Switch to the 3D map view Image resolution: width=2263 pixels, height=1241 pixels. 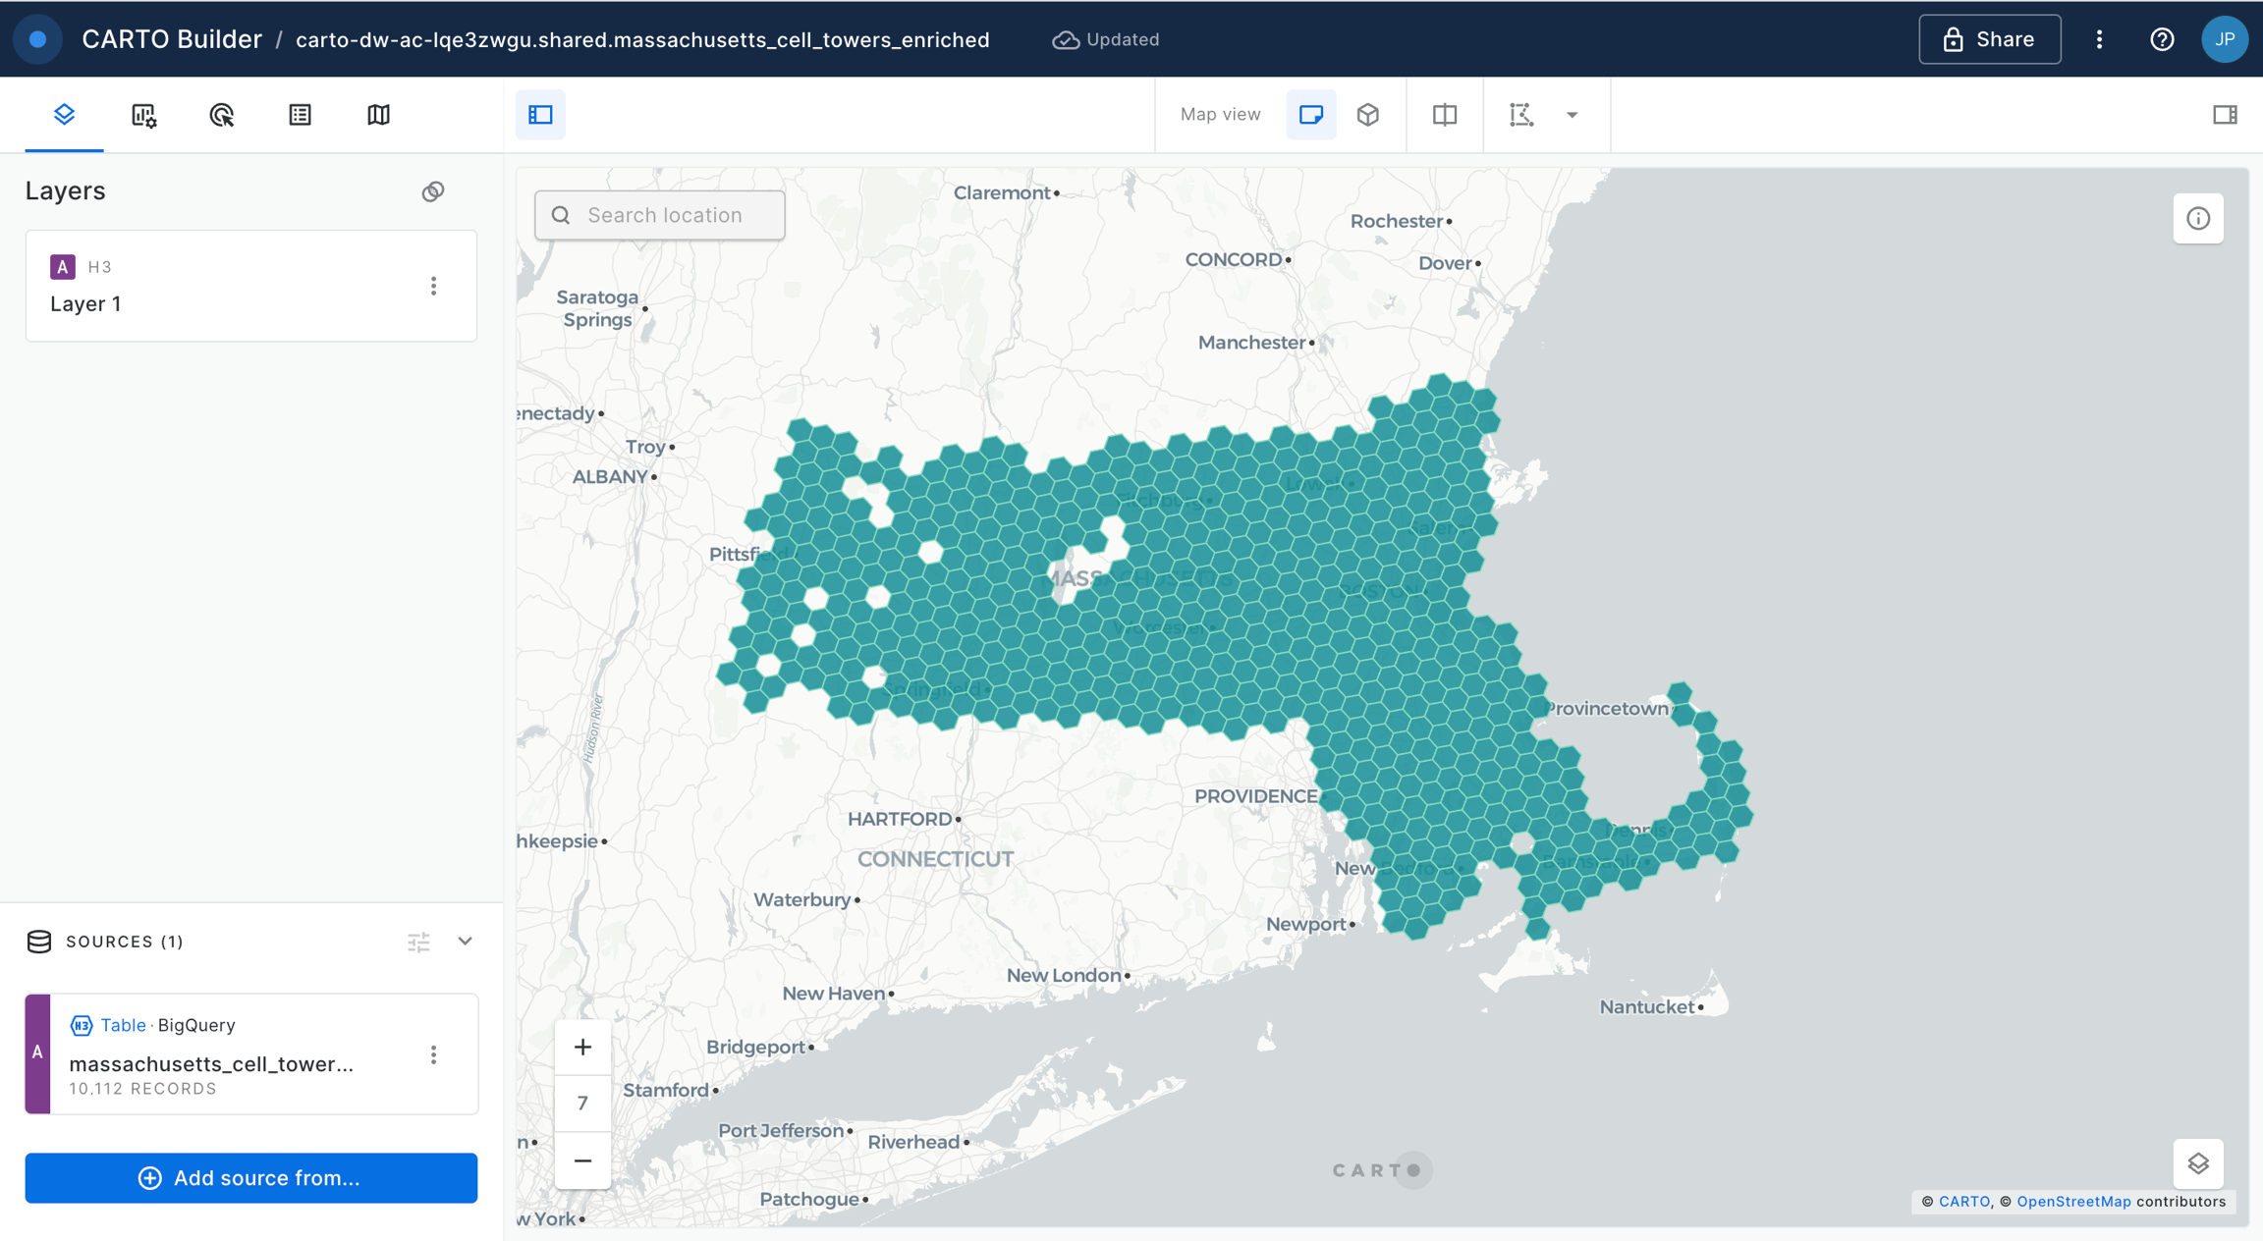point(1368,115)
